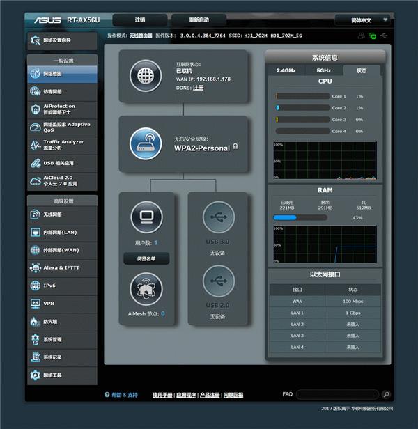Click the Core 1 CPU usage bar
Image resolution: width=418 pixels, height=429 pixels.
click(x=302, y=96)
